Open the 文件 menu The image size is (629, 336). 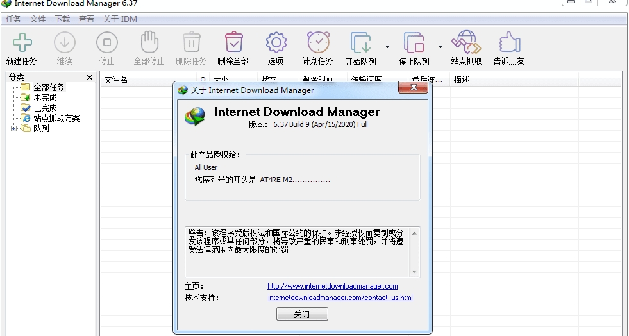click(38, 19)
